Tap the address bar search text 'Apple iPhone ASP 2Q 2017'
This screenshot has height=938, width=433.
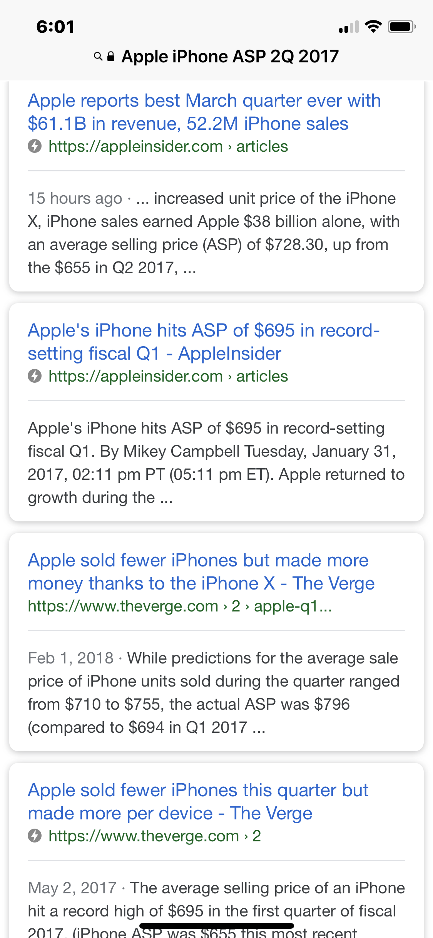click(x=230, y=57)
